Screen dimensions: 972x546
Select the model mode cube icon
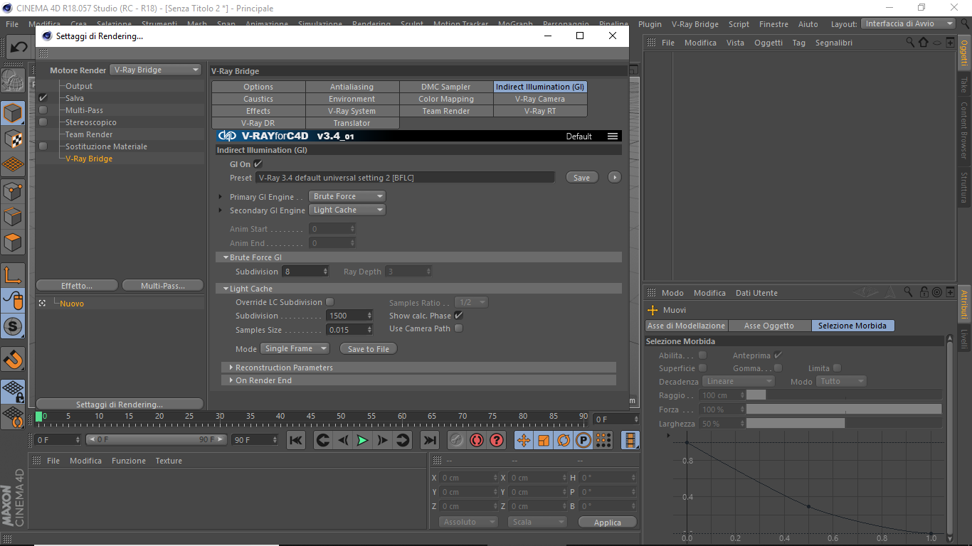click(13, 113)
